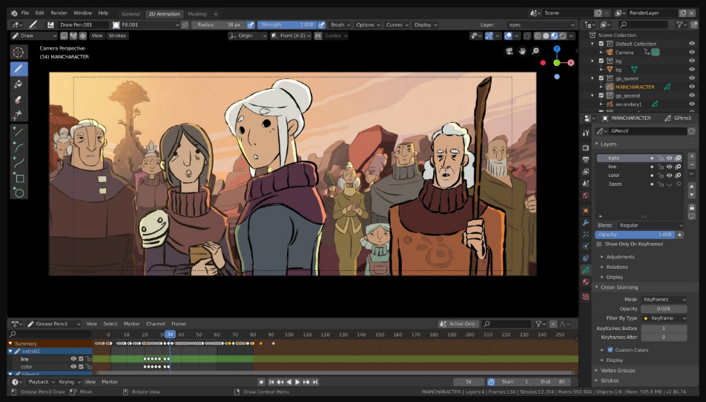Switch to the General workspace tab
This screenshot has height=402, width=706.
pyautogui.click(x=131, y=14)
